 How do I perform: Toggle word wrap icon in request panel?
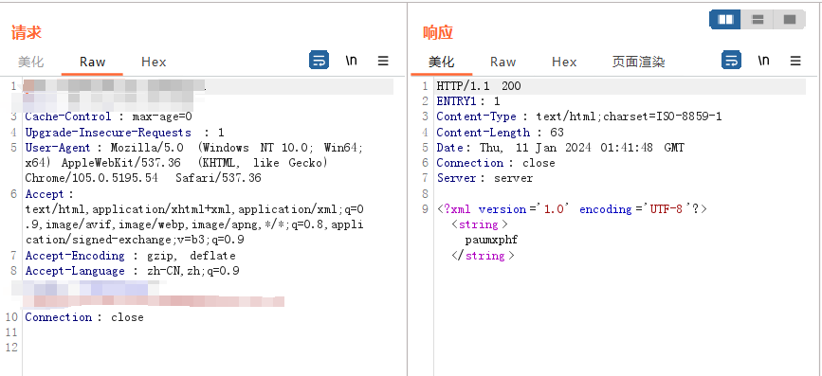click(319, 61)
